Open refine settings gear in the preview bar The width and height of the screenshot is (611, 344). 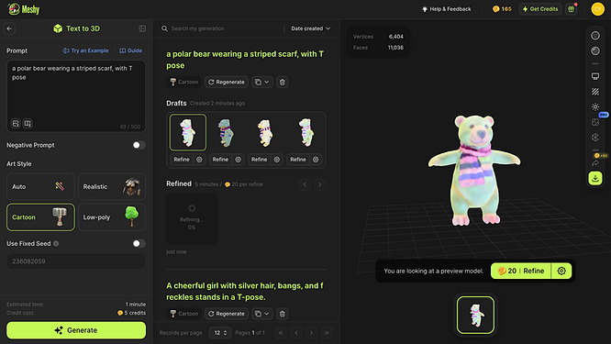tap(561, 271)
